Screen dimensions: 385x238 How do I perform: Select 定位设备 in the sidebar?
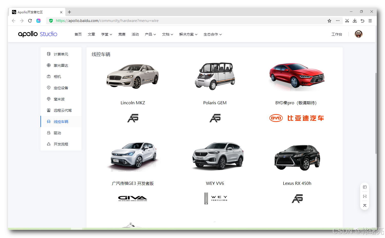pos(61,88)
